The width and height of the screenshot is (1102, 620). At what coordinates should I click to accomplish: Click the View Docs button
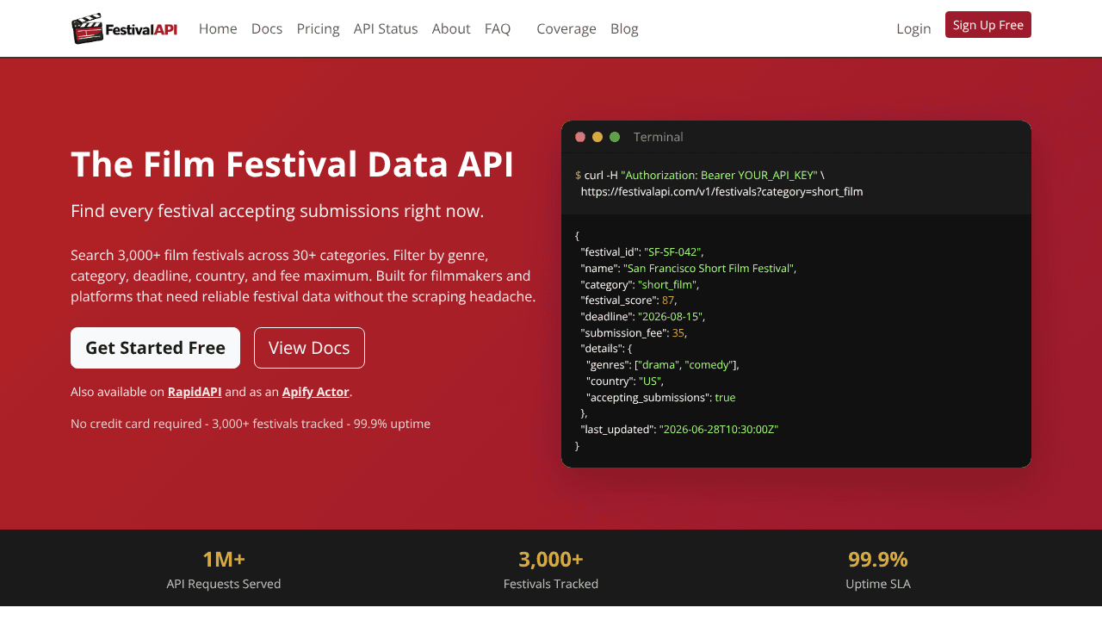click(309, 348)
